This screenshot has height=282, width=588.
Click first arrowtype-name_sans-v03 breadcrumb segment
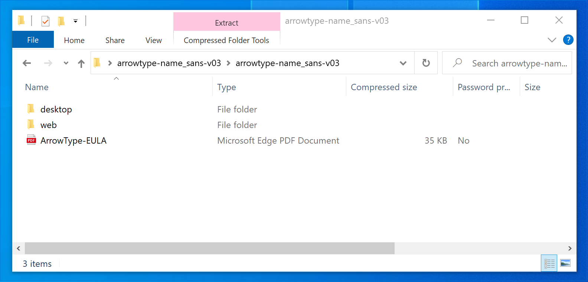(x=169, y=63)
